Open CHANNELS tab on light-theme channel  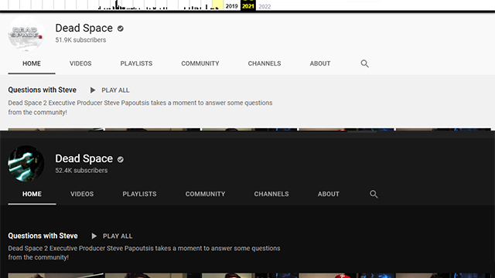pos(265,63)
